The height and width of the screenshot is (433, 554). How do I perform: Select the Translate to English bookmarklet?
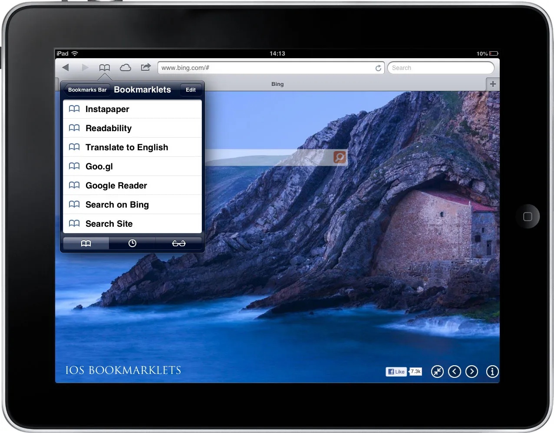(x=127, y=147)
